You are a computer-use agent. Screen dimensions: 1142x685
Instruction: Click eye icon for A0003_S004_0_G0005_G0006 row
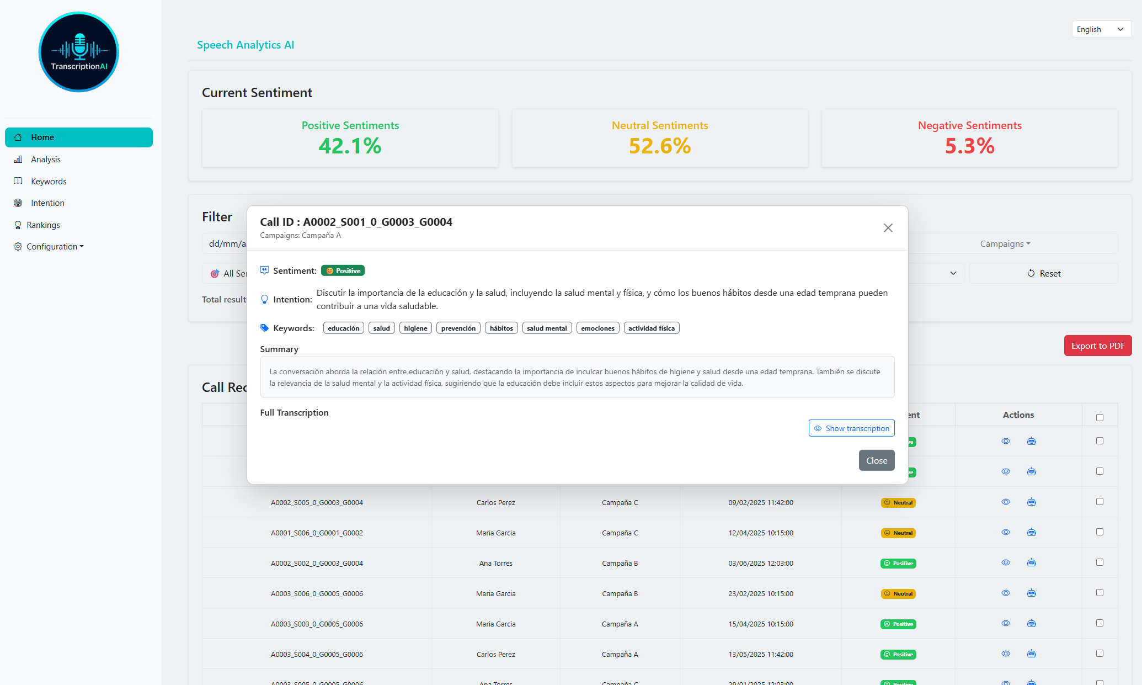(x=1006, y=654)
